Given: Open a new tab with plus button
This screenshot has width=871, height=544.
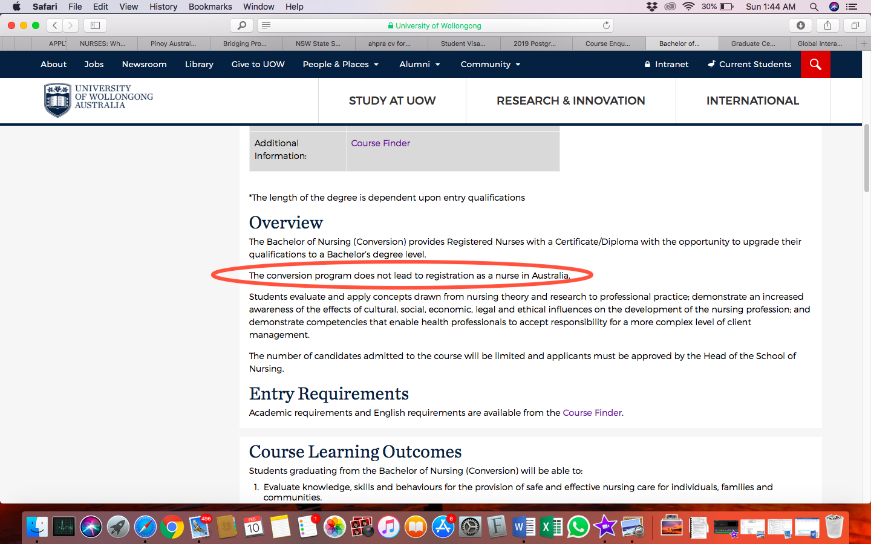Looking at the screenshot, I should tap(864, 44).
